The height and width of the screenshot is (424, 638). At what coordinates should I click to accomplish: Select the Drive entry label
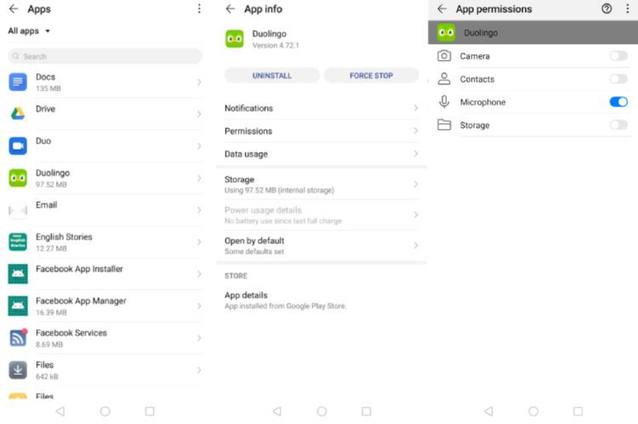[46, 109]
